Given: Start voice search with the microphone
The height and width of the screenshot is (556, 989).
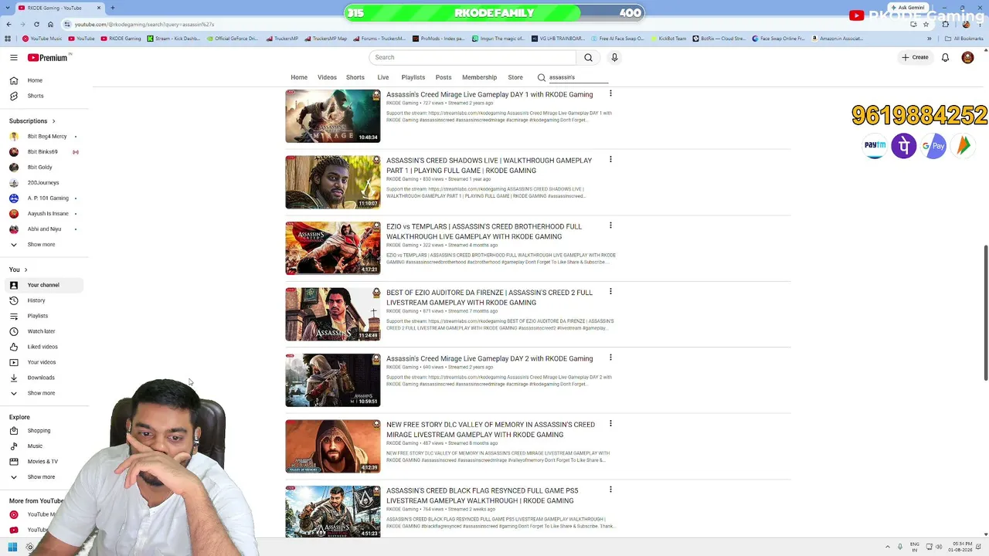Looking at the screenshot, I should (x=614, y=57).
